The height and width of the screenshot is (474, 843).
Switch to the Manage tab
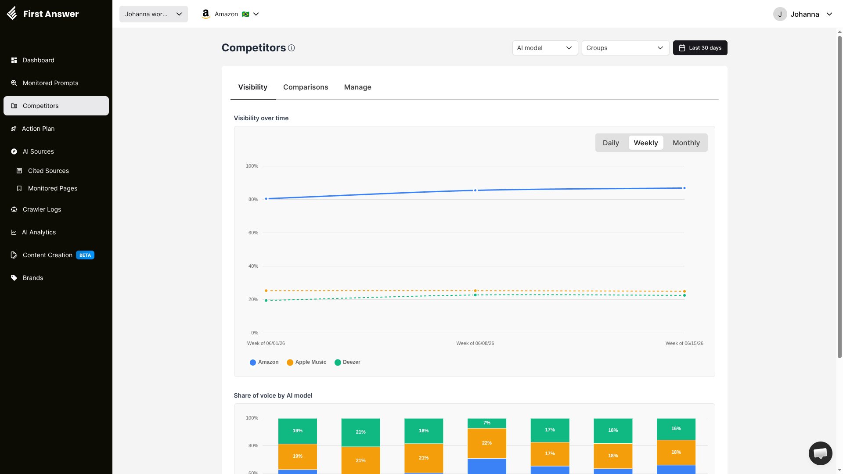pyautogui.click(x=358, y=87)
